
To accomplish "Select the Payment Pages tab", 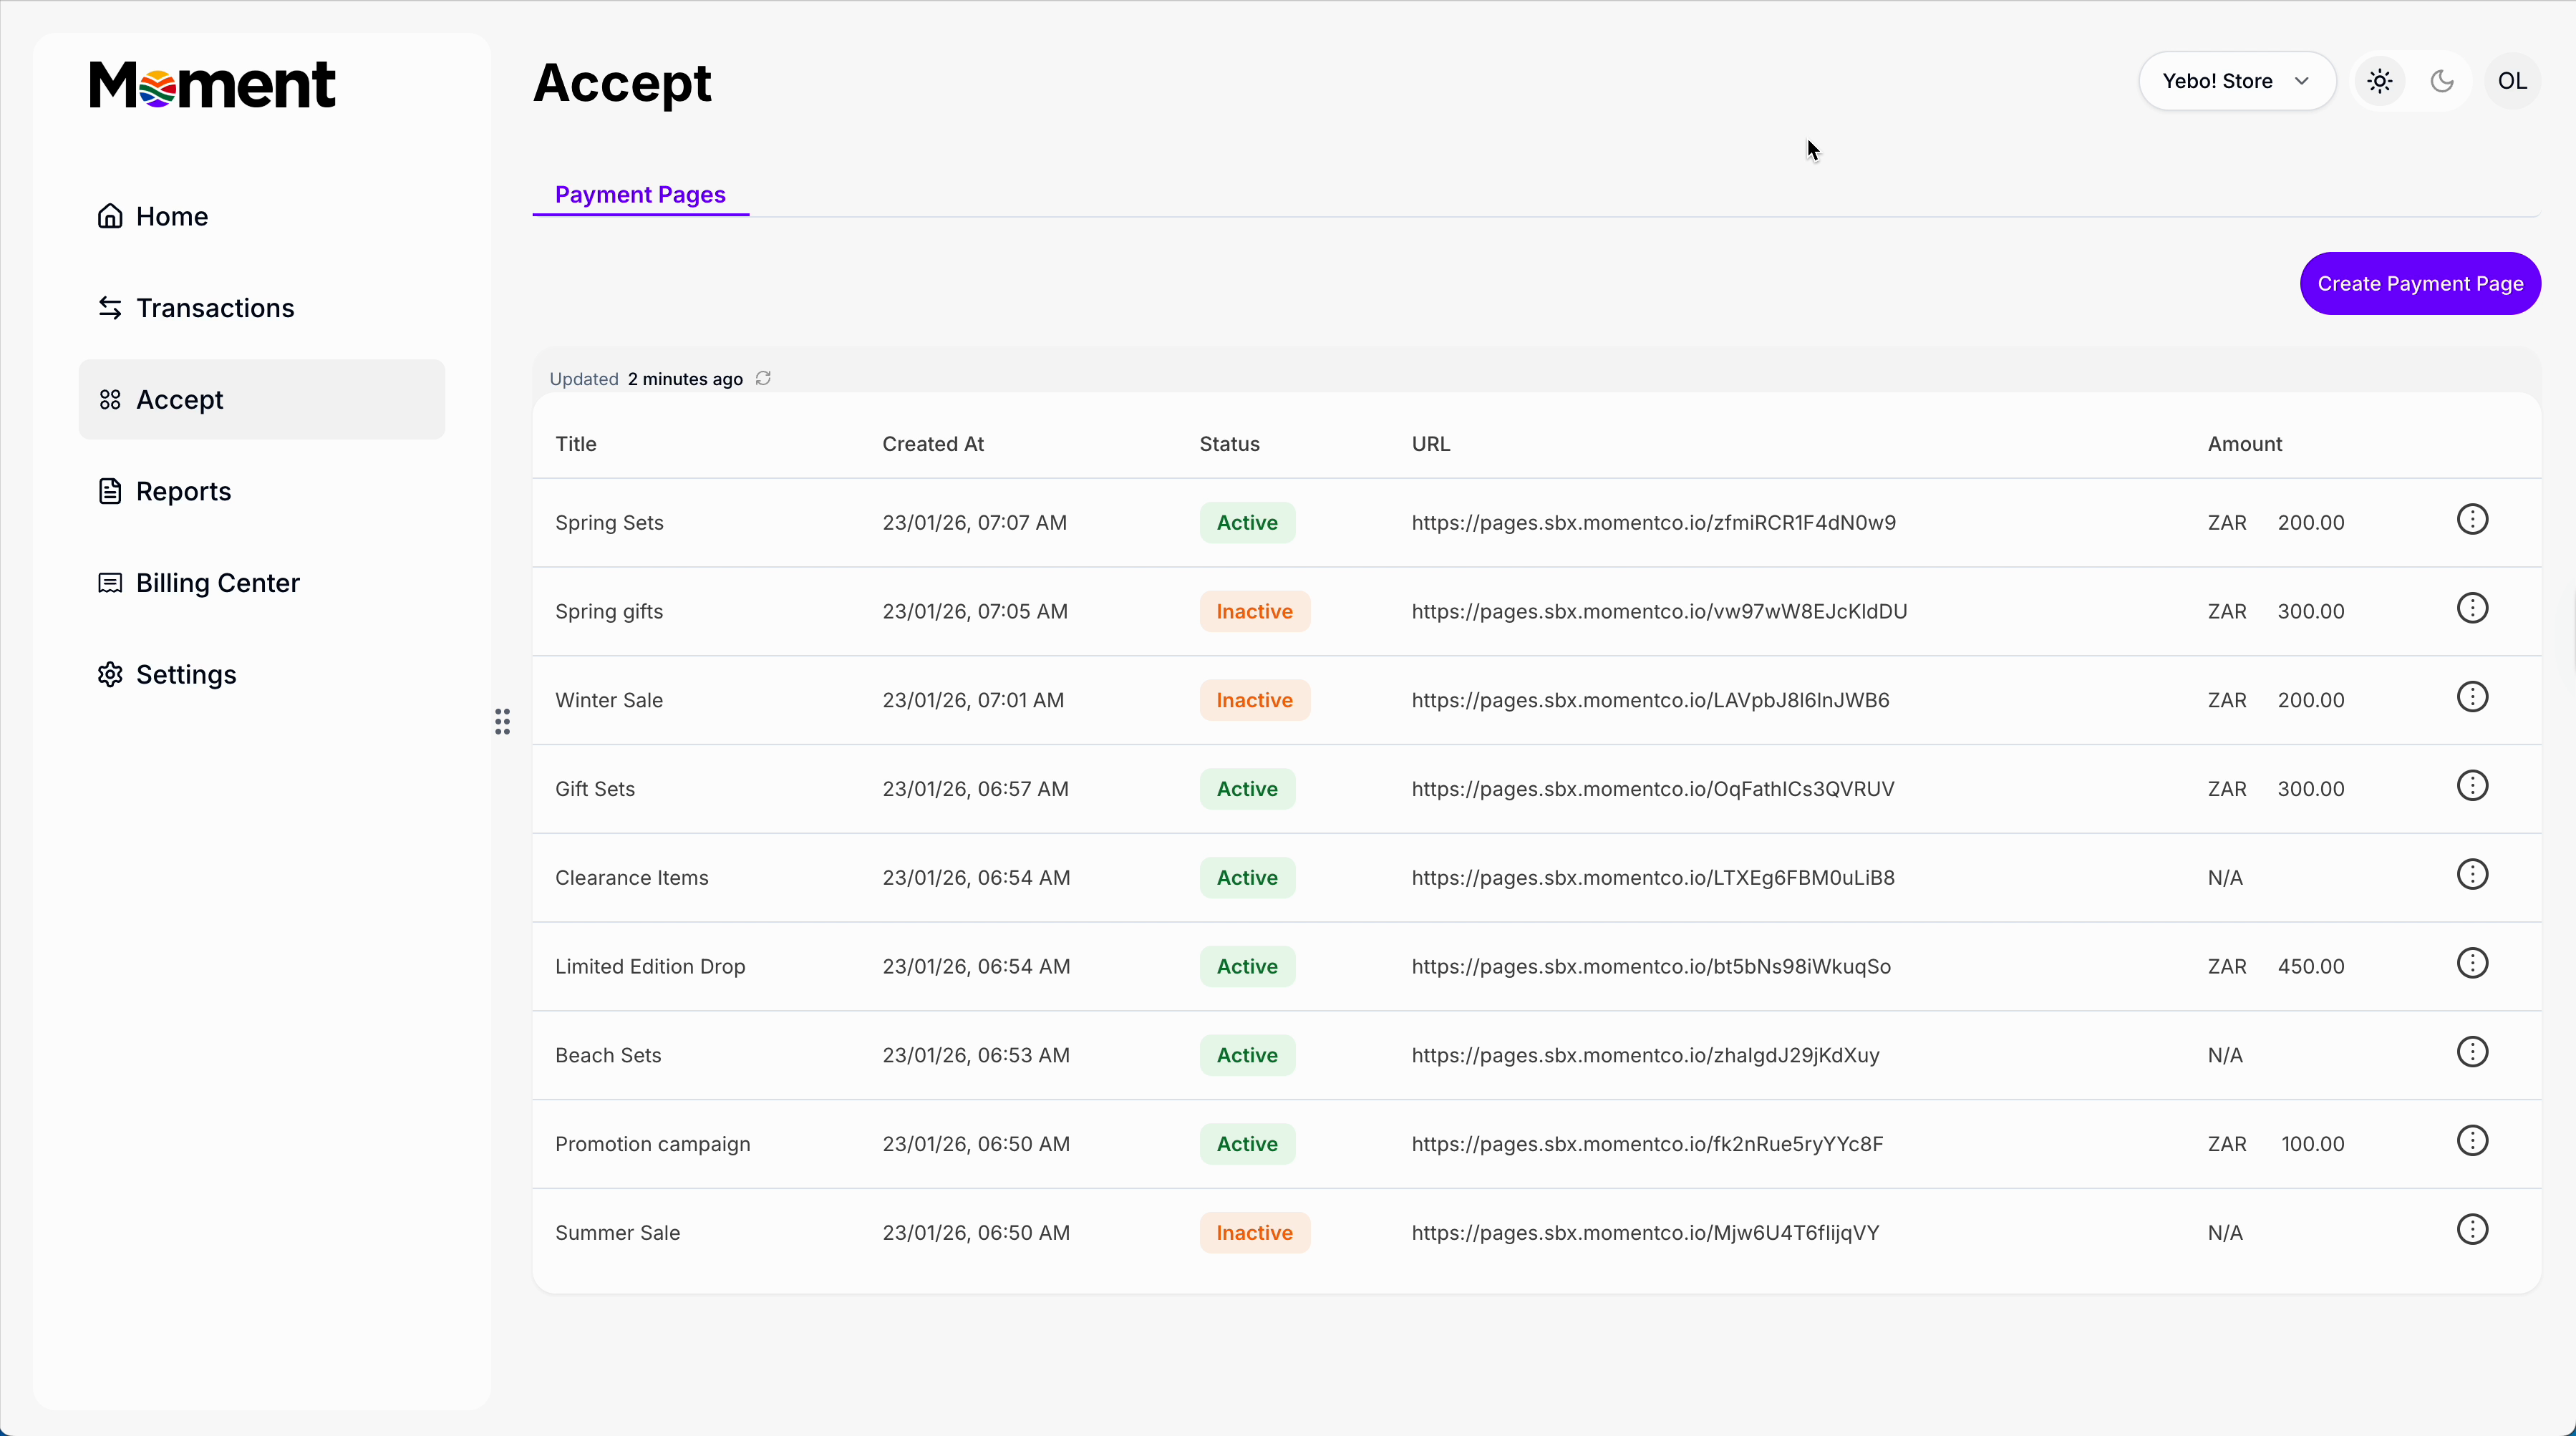I will [x=640, y=194].
